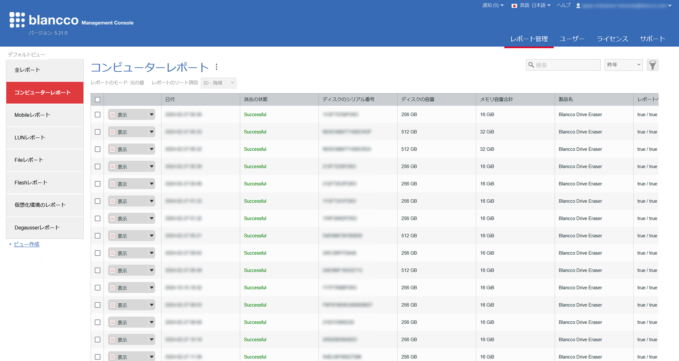Select Mobileレポート in the sidebar
Image resolution: width=679 pixels, height=361 pixels.
pos(45,115)
